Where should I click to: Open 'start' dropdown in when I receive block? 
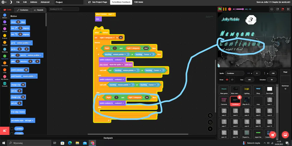pos(111,14)
